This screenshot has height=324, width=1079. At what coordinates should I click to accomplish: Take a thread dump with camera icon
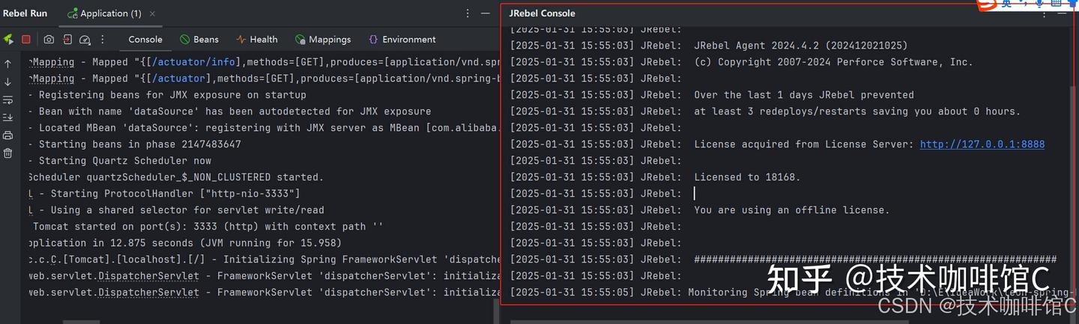coord(49,40)
